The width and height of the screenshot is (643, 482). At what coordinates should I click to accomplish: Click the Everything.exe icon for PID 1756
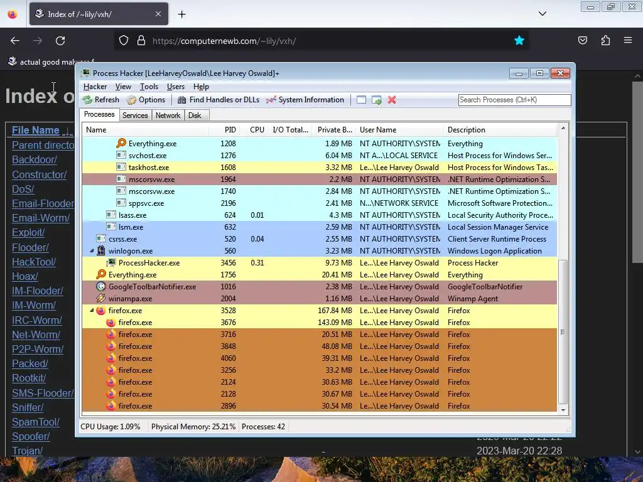pos(101,274)
